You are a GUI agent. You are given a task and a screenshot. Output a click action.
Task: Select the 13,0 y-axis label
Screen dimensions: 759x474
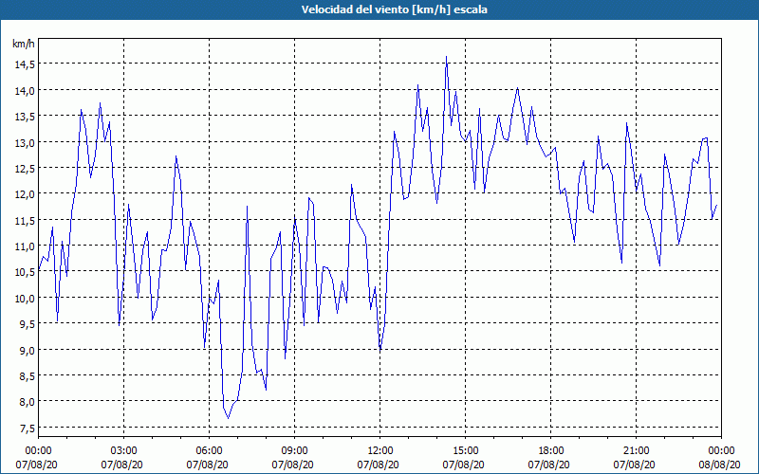point(24,142)
